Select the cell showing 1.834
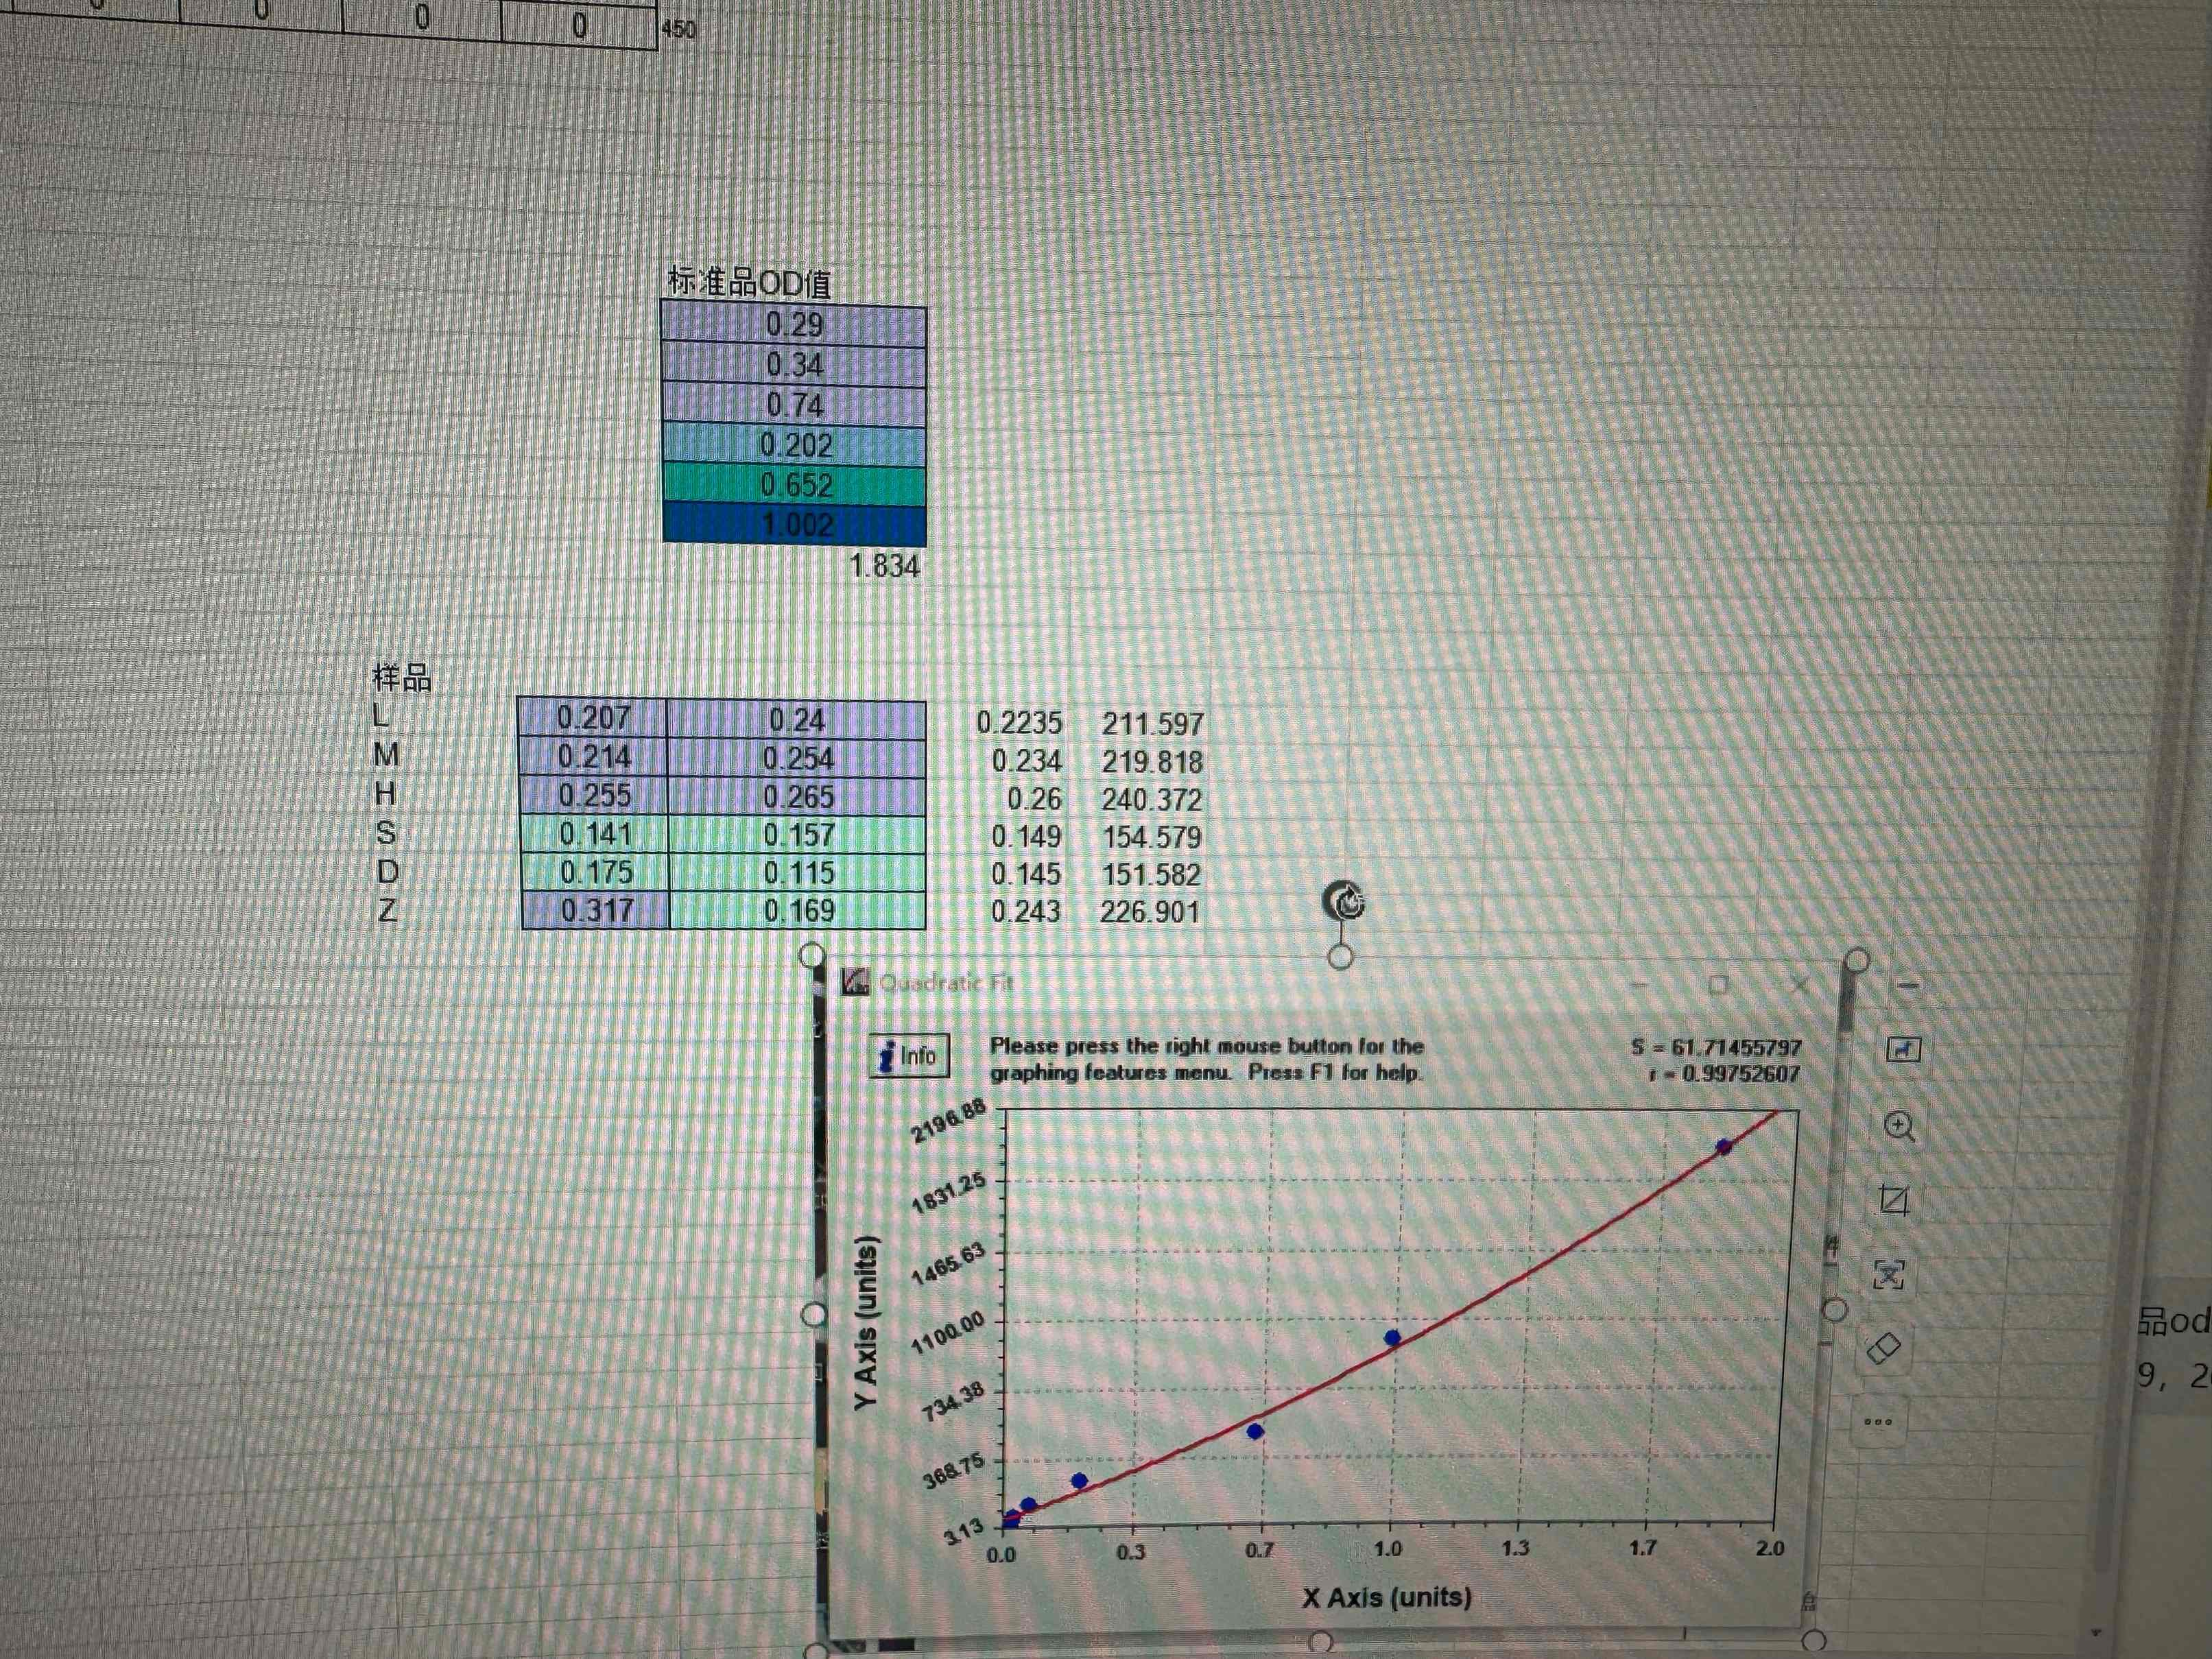Viewport: 2212px width, 1659px height. [x=884, y=566]
